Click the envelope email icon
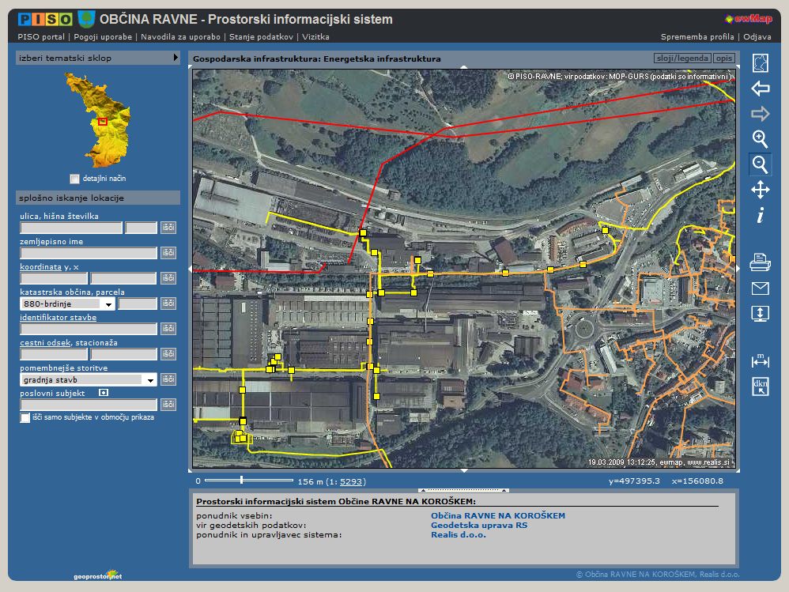The image size is (789, 592). click(760, 288)
